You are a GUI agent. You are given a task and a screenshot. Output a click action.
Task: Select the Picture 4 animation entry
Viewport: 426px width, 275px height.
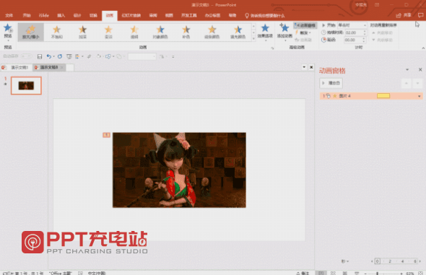[371, 96]
